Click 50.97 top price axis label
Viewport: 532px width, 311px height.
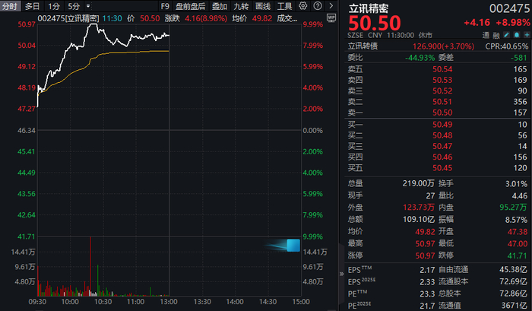[x=27, y=24]
